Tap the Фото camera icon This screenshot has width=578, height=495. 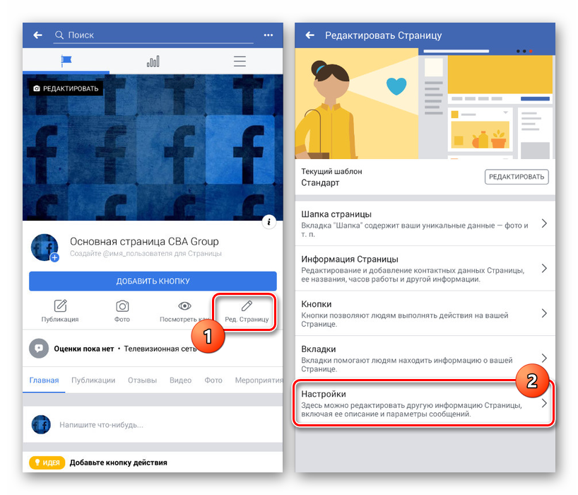click(122, 306)
